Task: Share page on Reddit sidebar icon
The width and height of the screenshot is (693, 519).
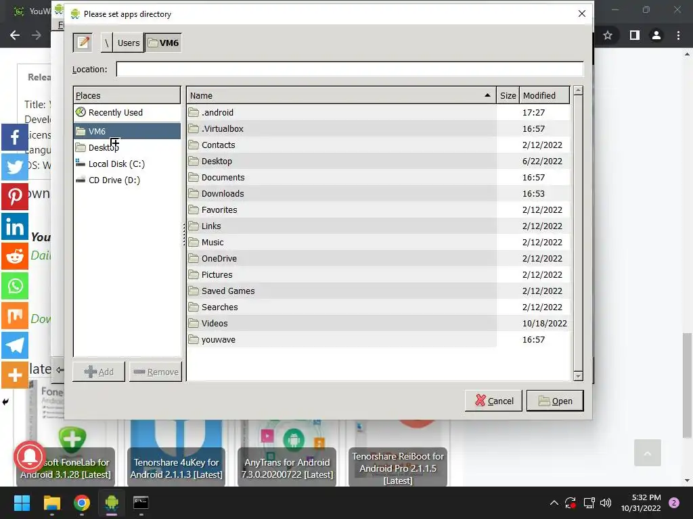Action: coord(15,256)
